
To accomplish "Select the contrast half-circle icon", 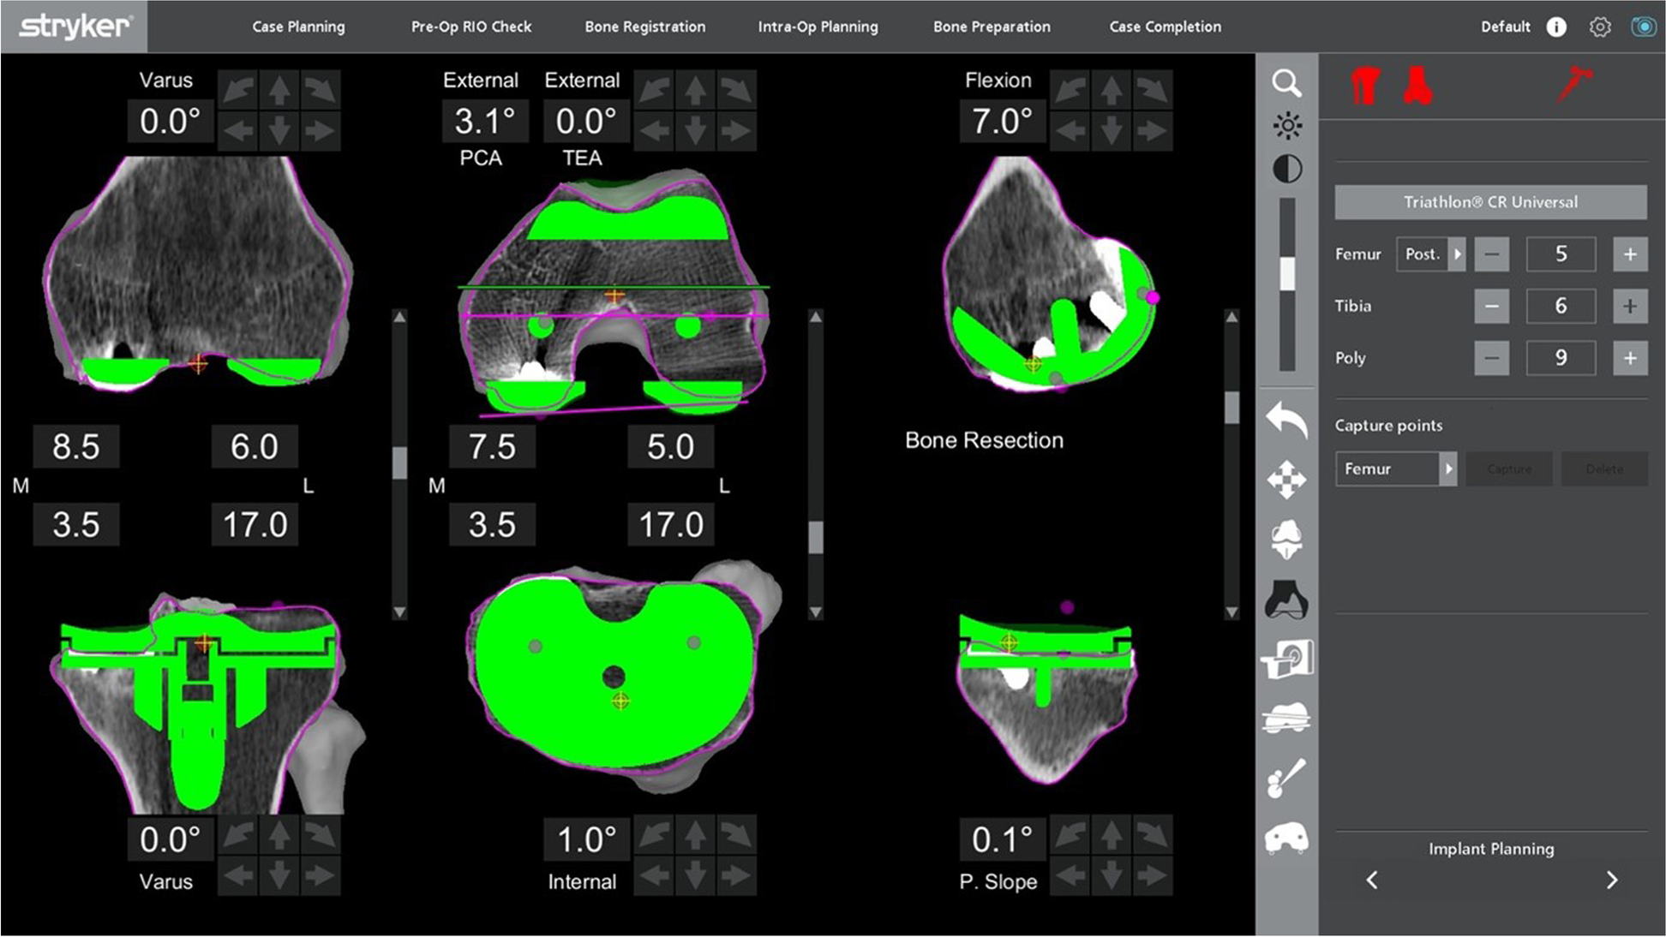I will pyautogui.click(x=1286, y=169).
